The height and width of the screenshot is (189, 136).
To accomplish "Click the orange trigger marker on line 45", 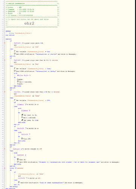I will tap(5, 92).
